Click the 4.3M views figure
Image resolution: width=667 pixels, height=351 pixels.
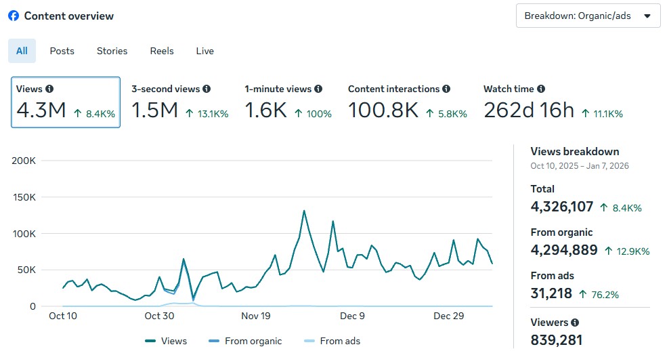(41, 110)
